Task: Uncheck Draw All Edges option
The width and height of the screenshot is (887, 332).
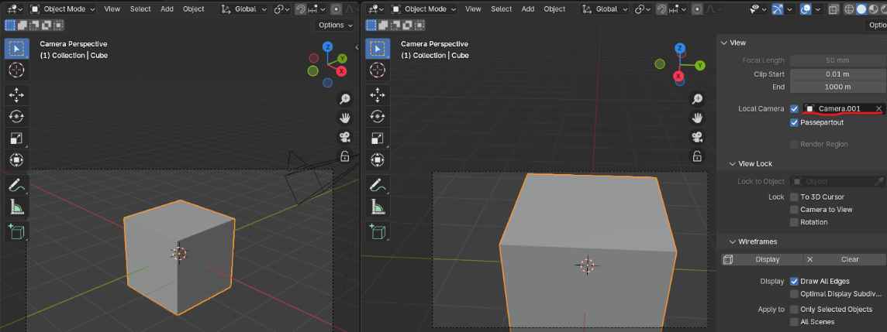Action: point(795,281)
